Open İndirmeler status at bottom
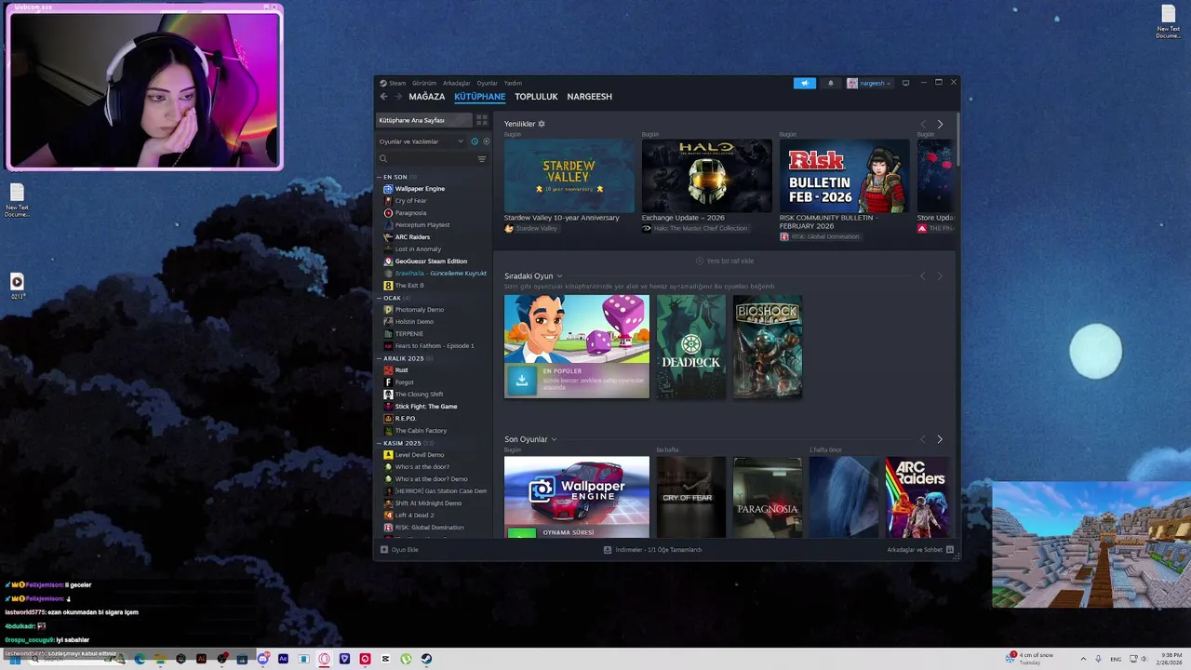The height and width of the screenshot is (670, 1191). 653,550
